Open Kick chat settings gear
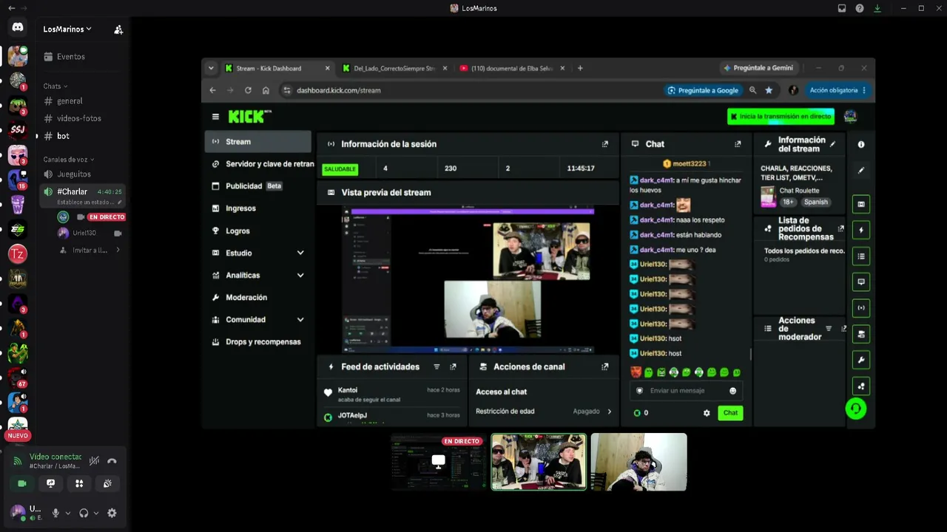This screenshot has height=532, width=947. click(707, 413)
